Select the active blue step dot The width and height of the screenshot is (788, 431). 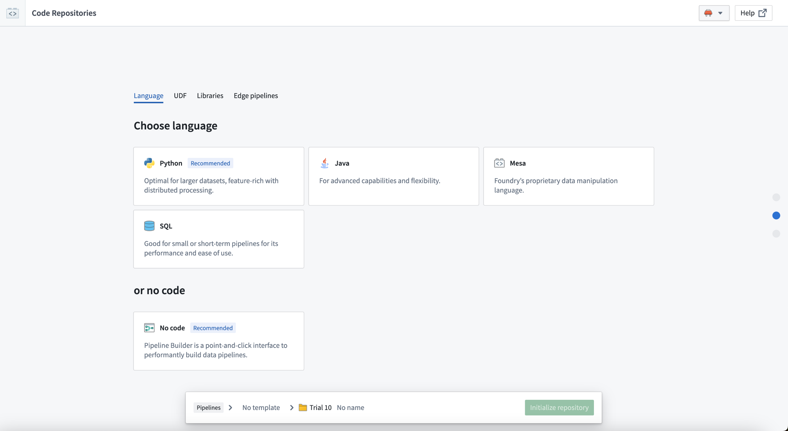(776, 215)
